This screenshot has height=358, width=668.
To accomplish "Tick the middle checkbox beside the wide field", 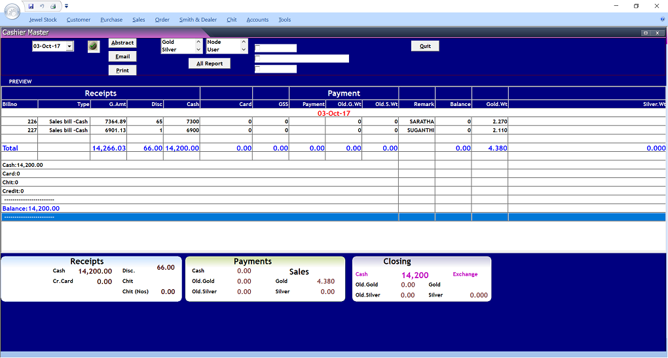I will pyautogui.click(x=257, y=58).
